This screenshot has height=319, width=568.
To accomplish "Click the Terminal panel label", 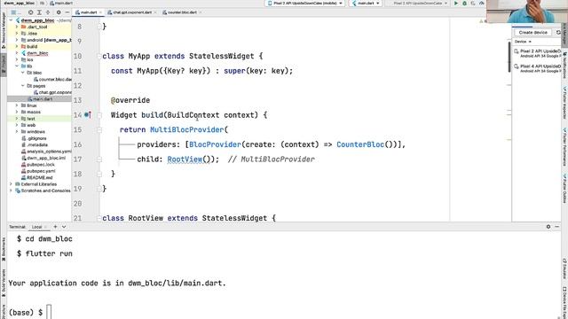I will click(17, 227).
